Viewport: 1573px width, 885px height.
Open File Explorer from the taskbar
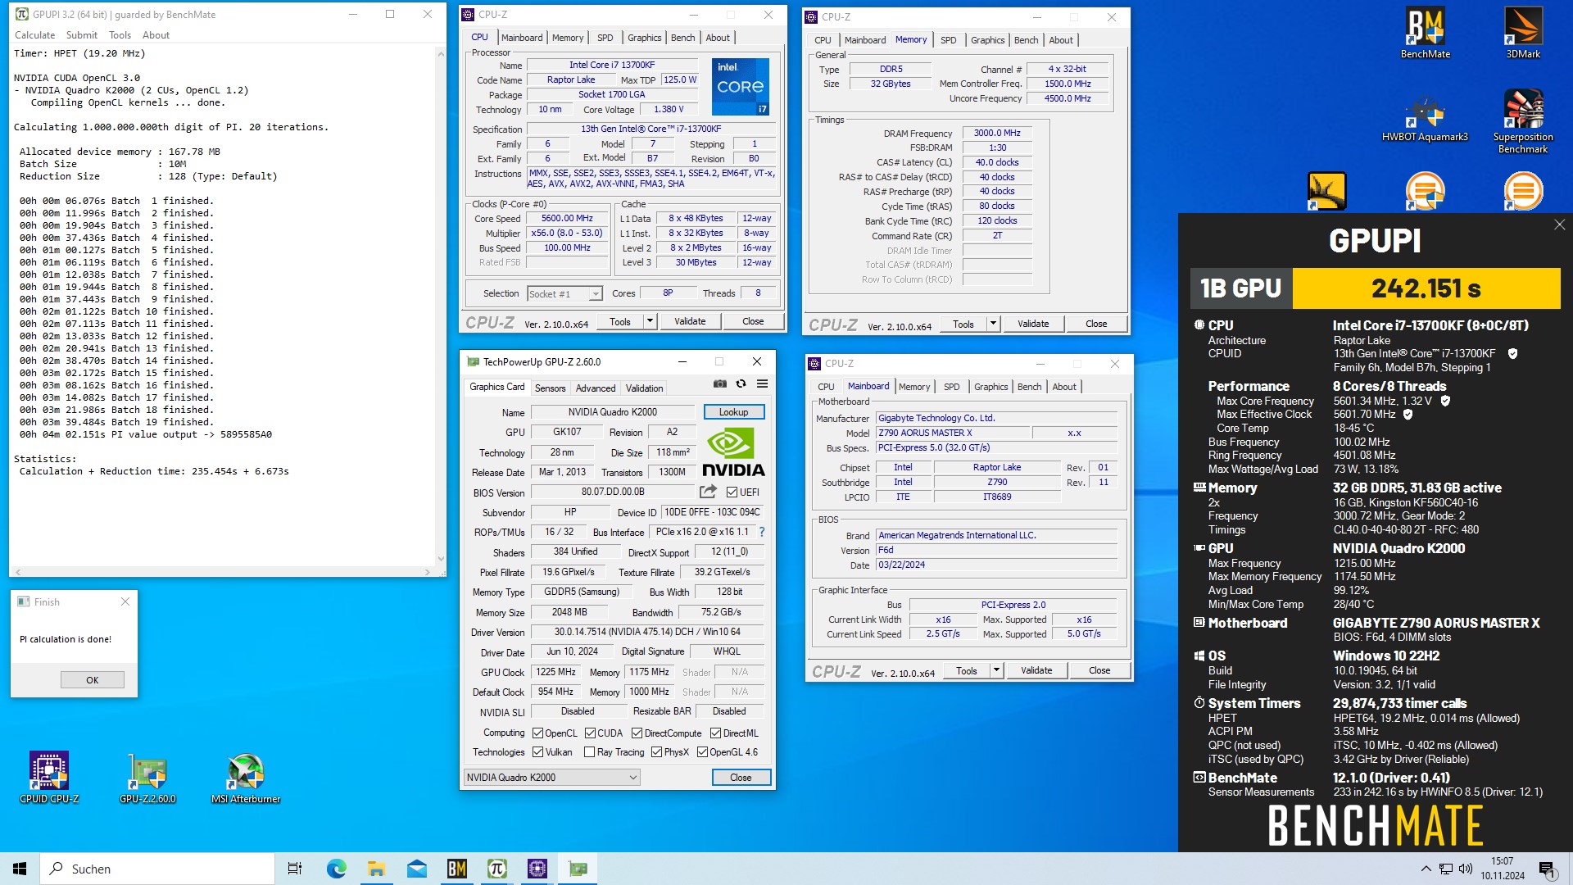(x=376, y=869)
